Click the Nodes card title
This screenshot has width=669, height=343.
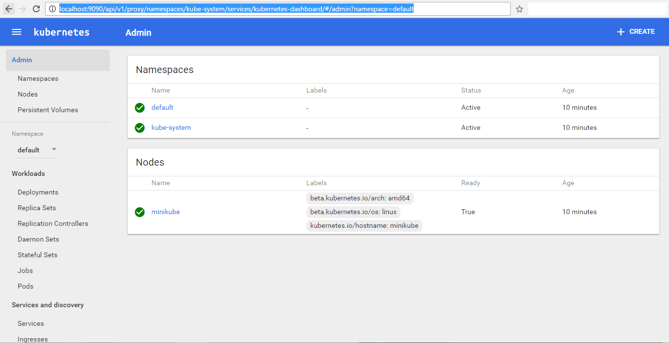coord(150,162)
